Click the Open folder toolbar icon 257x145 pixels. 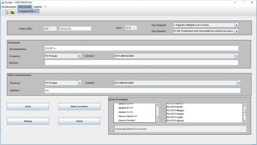point(13,12)
